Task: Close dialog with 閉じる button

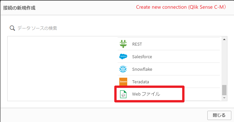Action: 219,115
